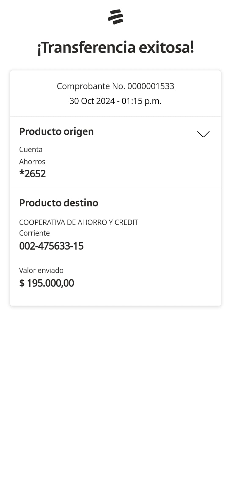Click the 01:15 p.m. time text
This screenshot has width=231, height=490.
(x=141, y=101)
